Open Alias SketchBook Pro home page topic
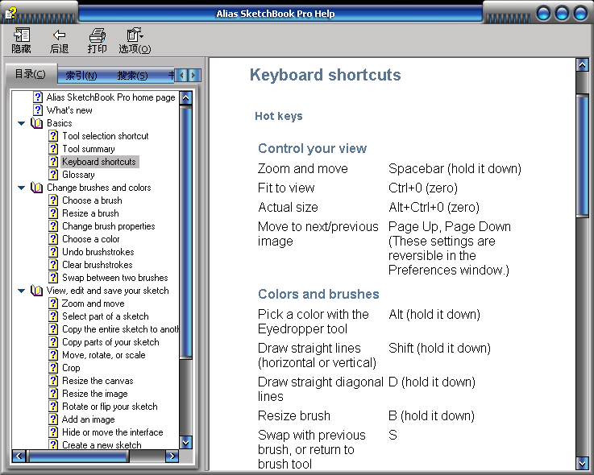Image resolution: width=594 pixels, height=475 pixels. [110, 97]
